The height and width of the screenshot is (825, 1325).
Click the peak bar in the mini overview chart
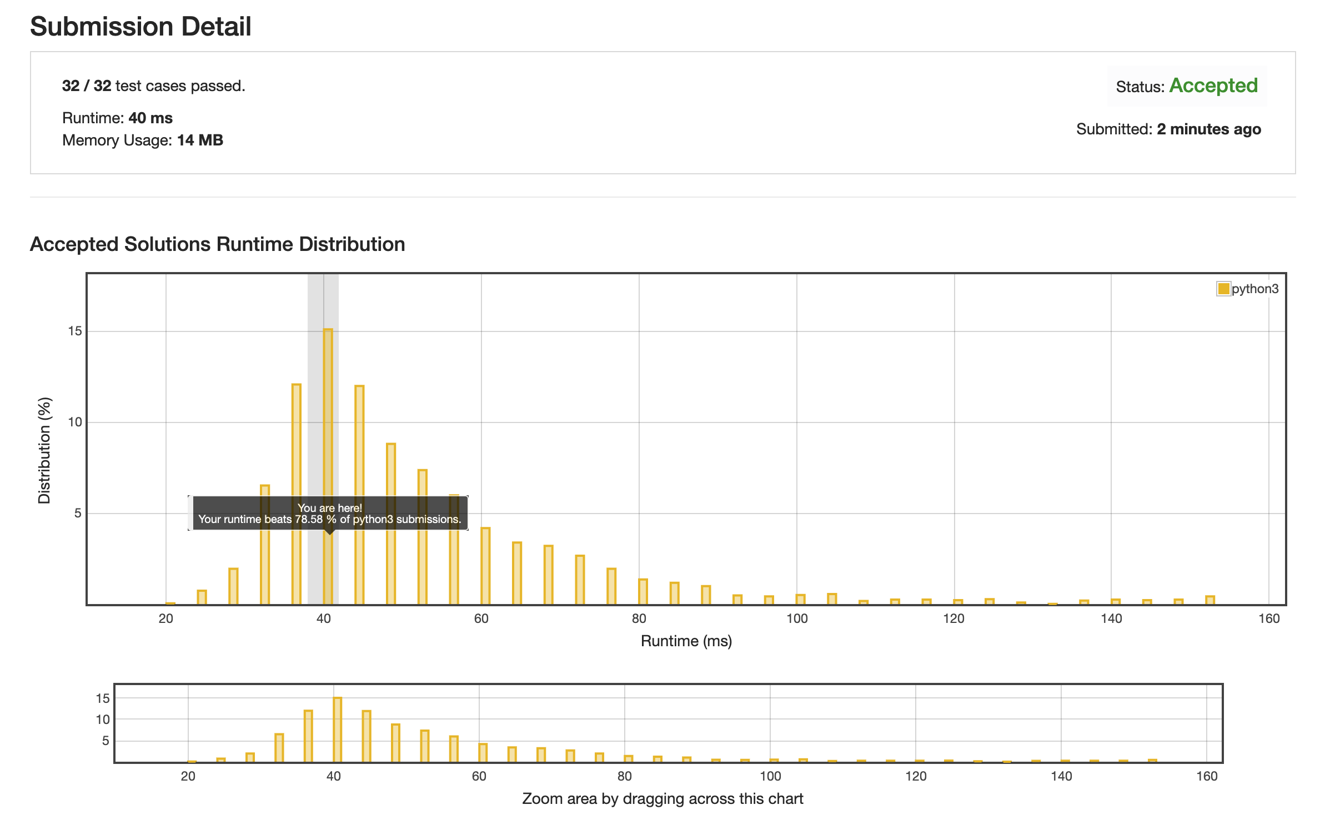coord(337,730)
